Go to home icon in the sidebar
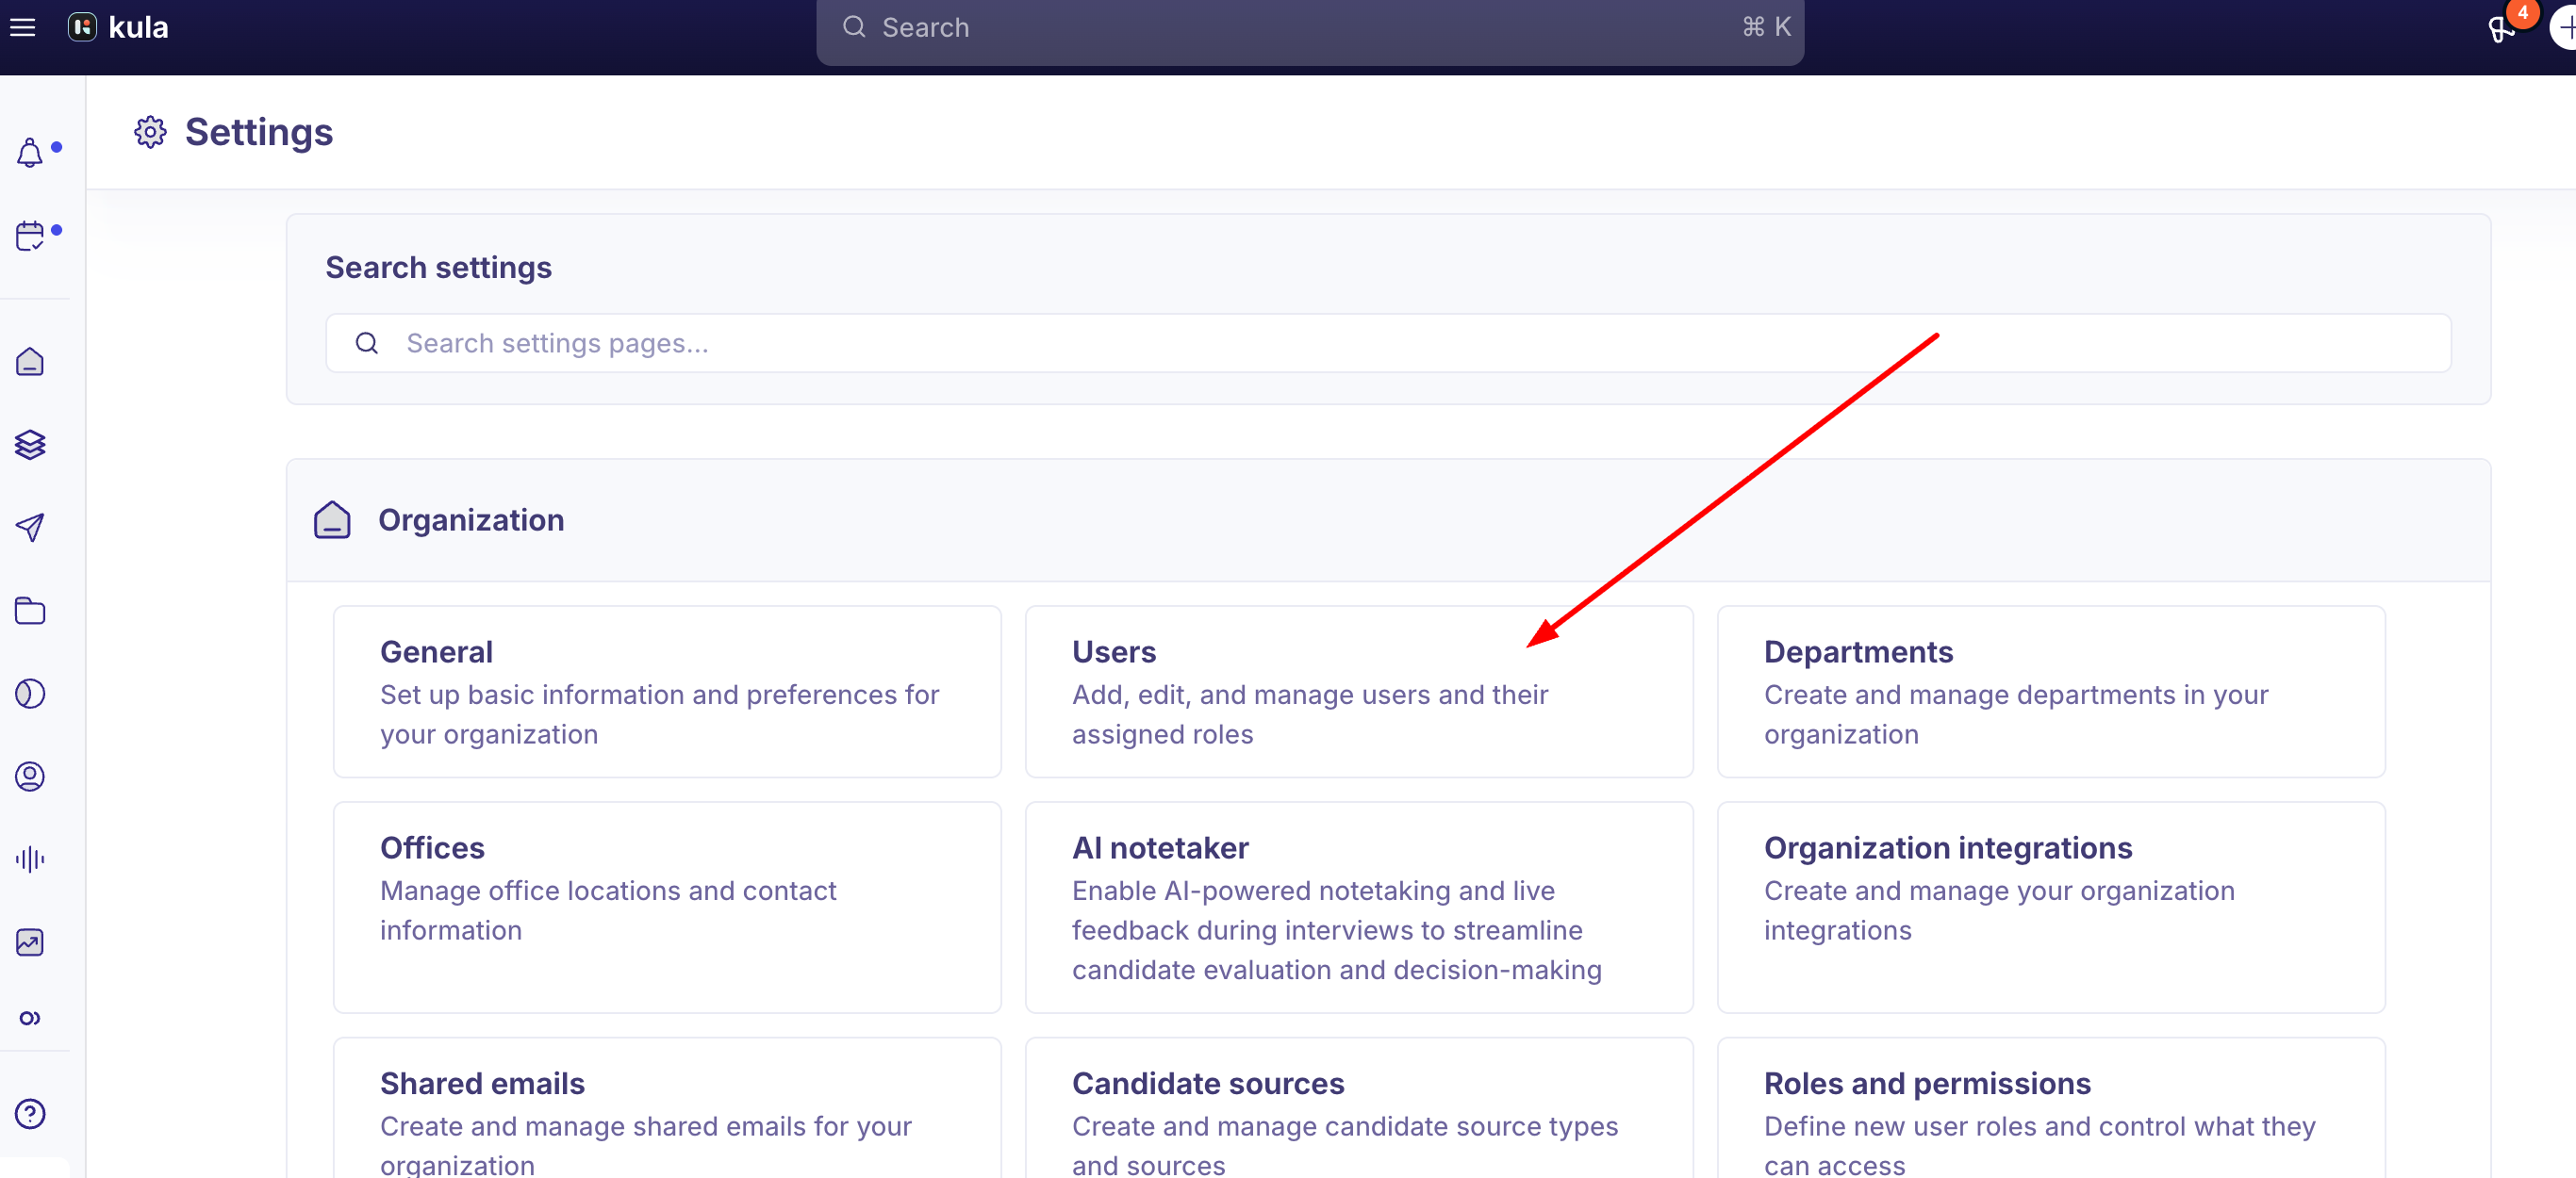Viewport: 2576px width, 1178px height. click(x=30, y=361)
